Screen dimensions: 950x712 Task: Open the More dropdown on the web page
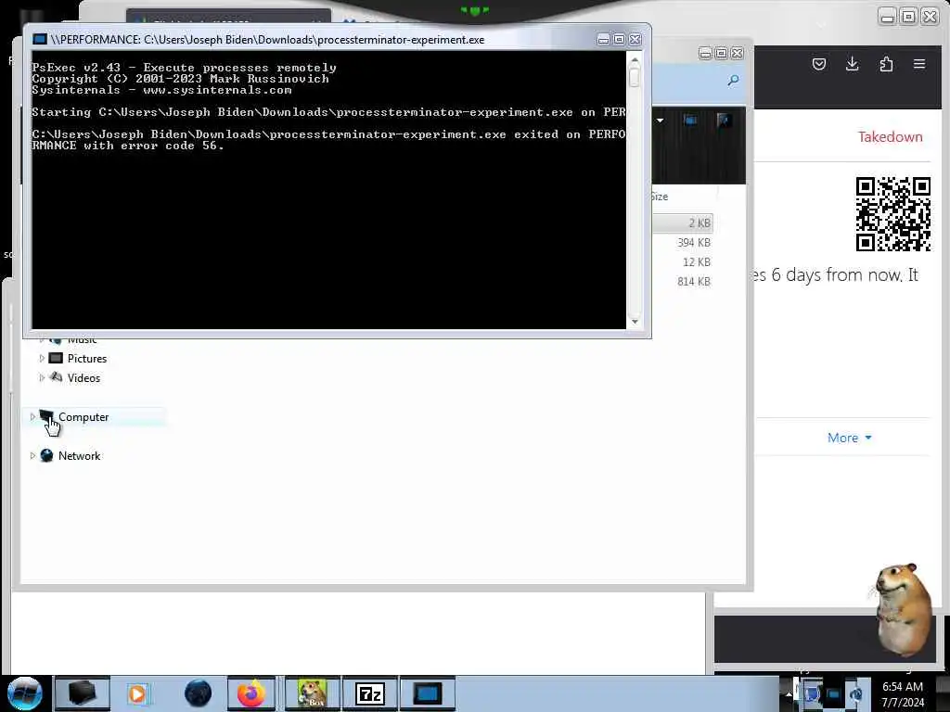[x=850, y=438]
